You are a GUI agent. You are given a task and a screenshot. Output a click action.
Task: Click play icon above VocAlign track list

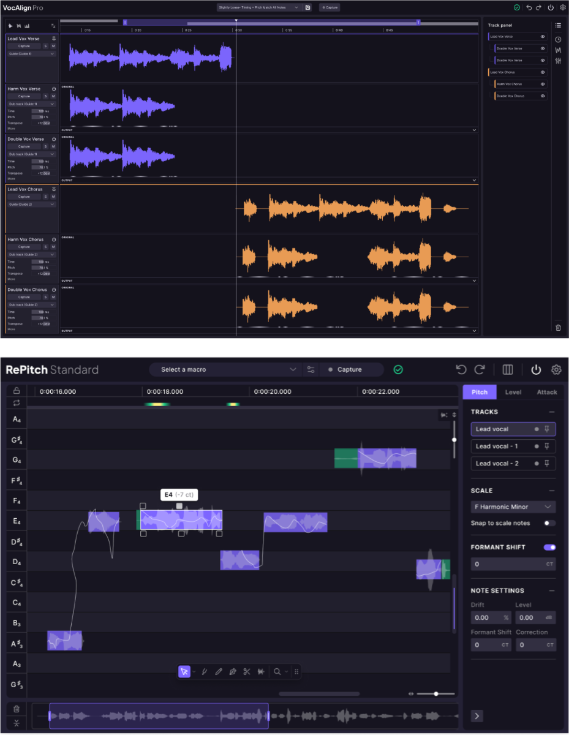pos(10,26)
